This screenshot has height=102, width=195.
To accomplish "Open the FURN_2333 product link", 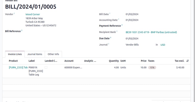I will tap(18, 67).
